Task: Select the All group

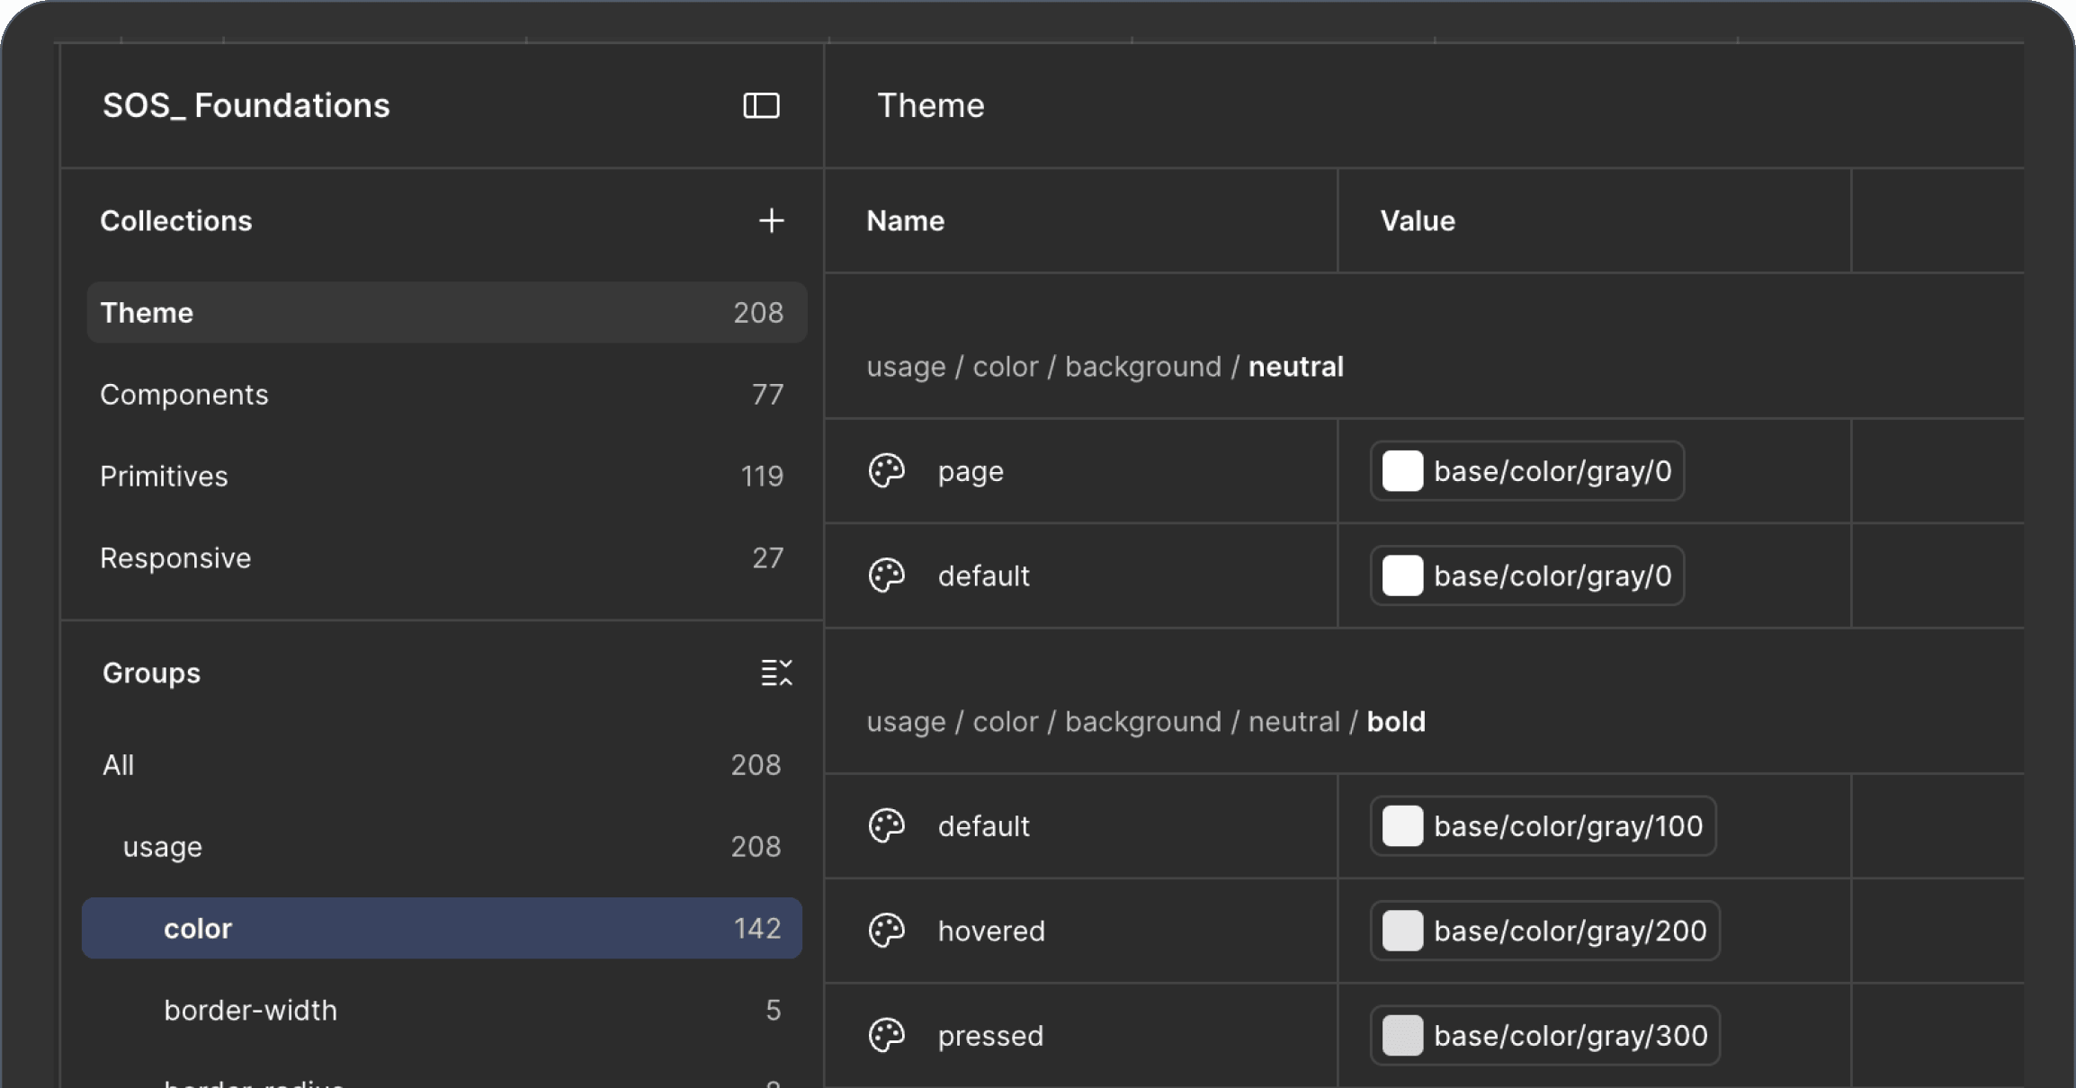Action: [x=442, y=764]
